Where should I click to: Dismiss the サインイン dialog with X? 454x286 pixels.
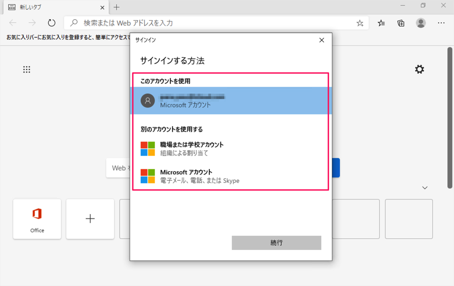pos(322,40)
